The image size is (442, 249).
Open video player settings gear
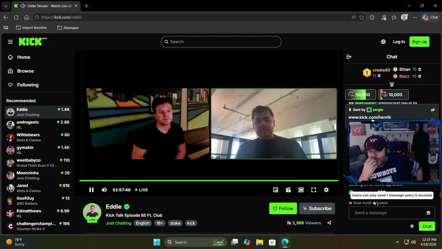coord(326,190)
